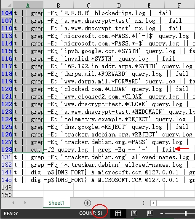Select row 118 header

(x=7, y=74)
